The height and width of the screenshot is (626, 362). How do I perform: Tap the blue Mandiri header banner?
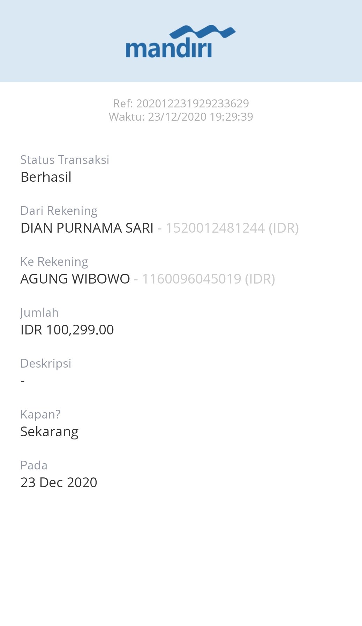pyautogui.click(x=181, y=41)
